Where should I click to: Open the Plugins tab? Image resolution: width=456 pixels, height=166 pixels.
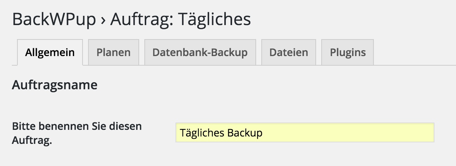click(x=348, y=52)
